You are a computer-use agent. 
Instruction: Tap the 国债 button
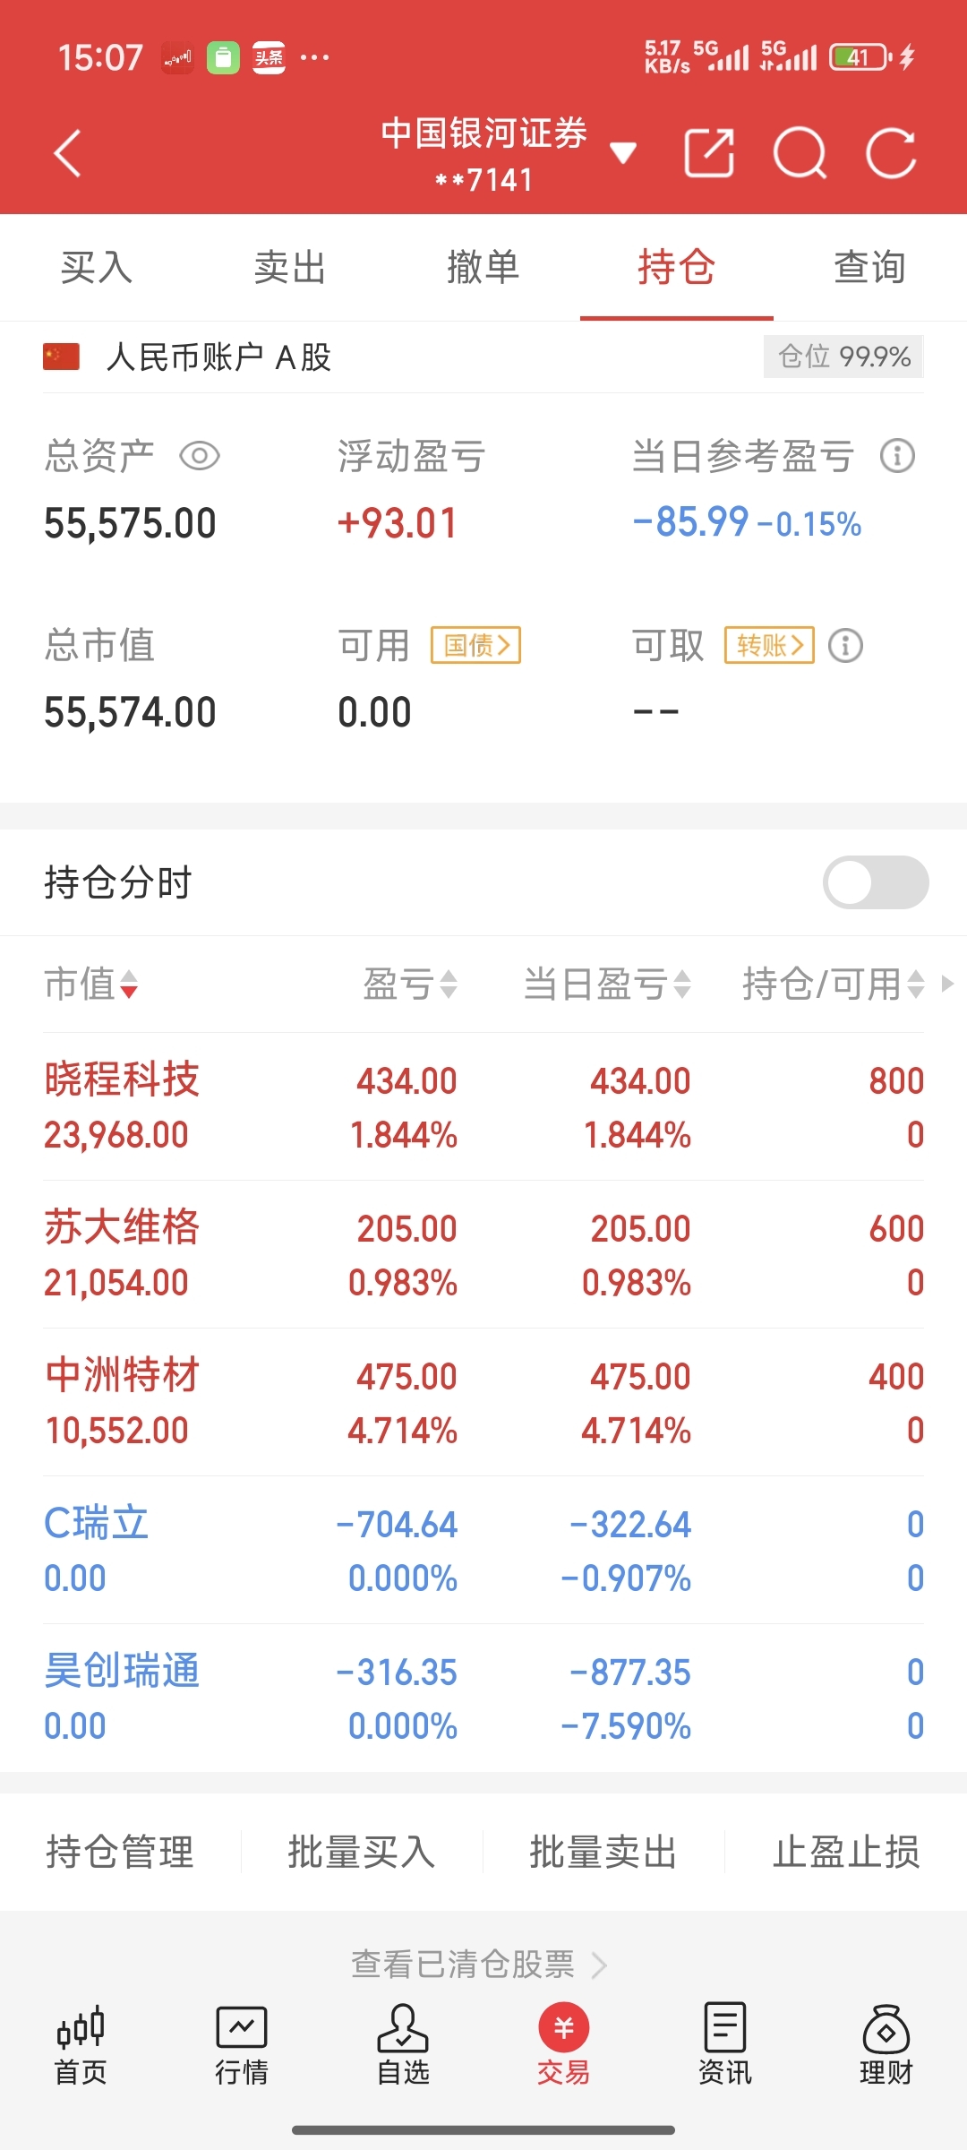[475, 645]
